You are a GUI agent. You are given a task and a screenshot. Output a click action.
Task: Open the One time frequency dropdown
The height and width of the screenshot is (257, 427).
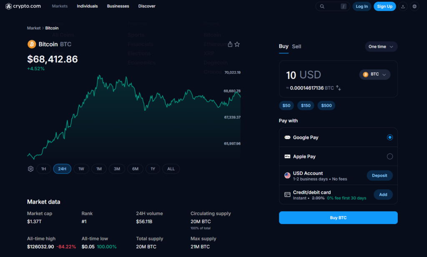(x=381, y=47)
